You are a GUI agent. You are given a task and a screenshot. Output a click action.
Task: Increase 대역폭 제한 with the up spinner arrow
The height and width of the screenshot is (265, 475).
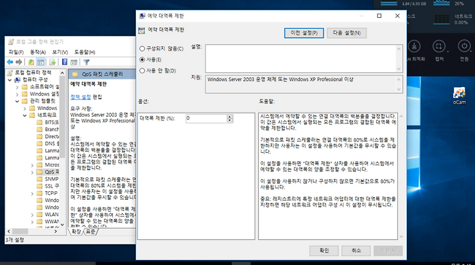[230, 117]
